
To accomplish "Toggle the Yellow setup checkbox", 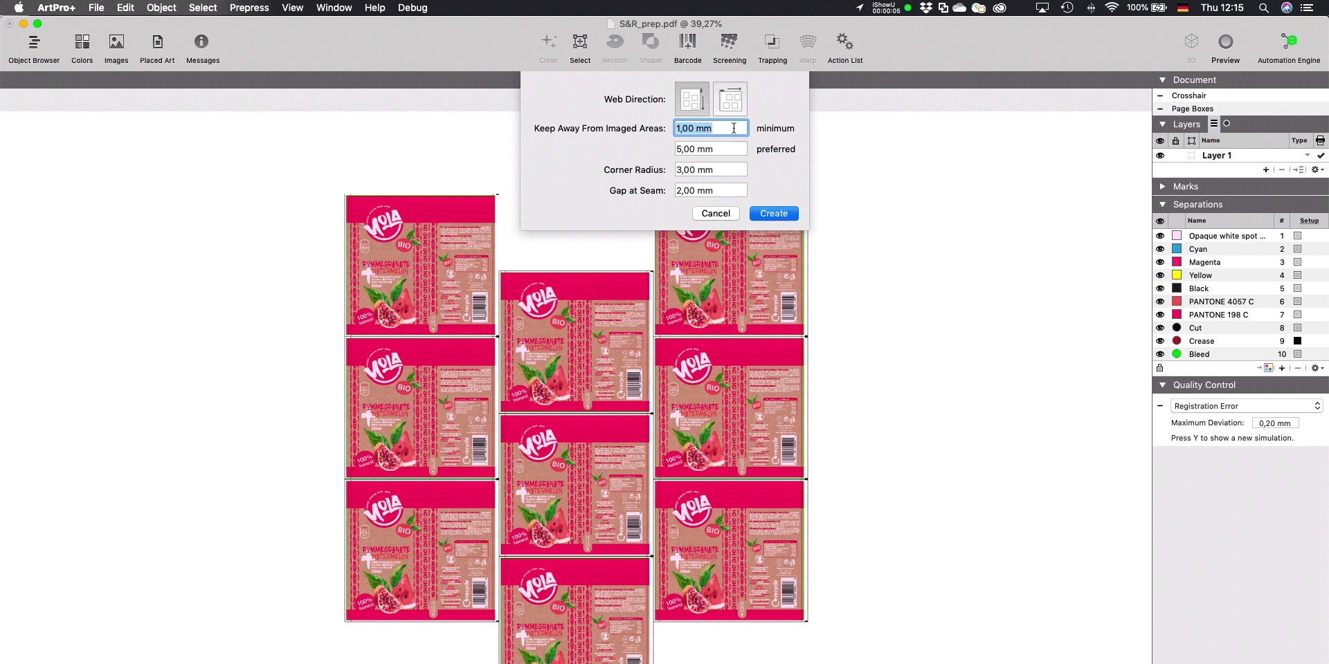I will 1298,275.
